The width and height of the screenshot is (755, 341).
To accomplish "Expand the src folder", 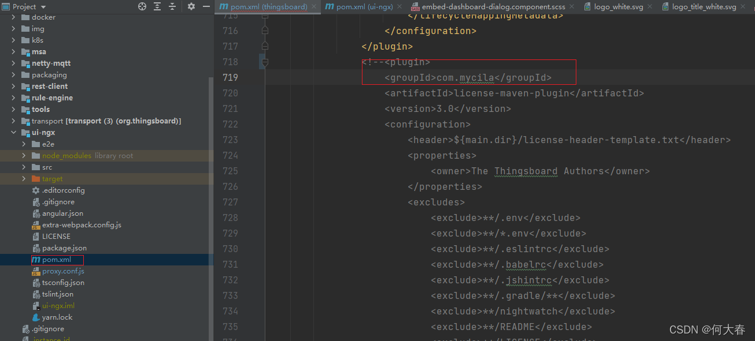I will [24, 167].
